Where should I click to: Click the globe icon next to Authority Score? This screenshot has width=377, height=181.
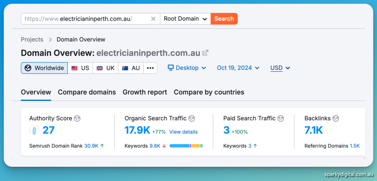click(77, 118)
